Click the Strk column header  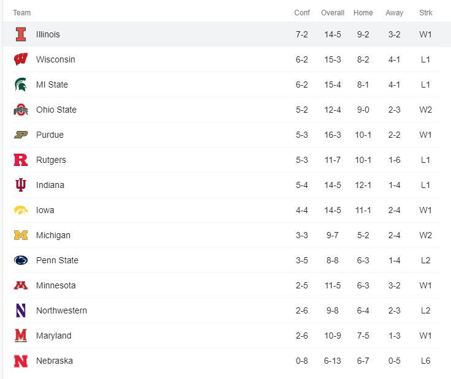pos(426,13)
